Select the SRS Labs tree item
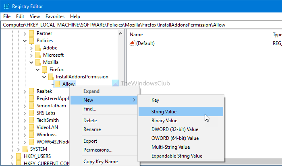The width and height of the screenshot is (282, 166). click(x=46, y=113)
